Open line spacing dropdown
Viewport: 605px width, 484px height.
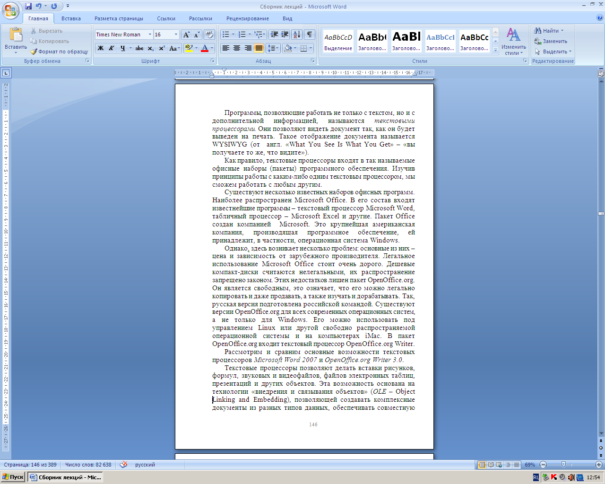point(273,48)
